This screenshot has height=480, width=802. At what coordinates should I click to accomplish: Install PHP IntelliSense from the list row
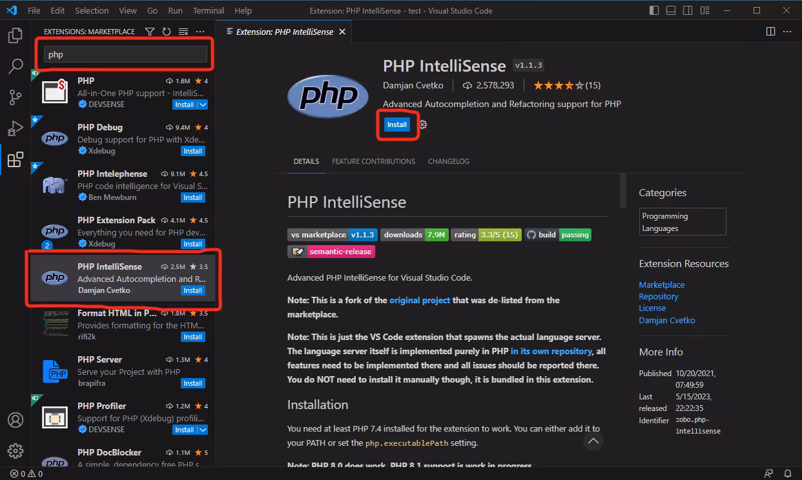click(193, 290)
